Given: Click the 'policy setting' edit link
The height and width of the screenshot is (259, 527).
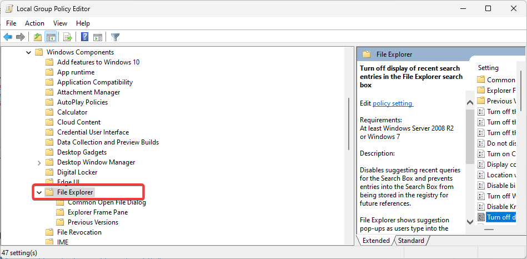Looking at the screenshot, I should pos(393,103).
